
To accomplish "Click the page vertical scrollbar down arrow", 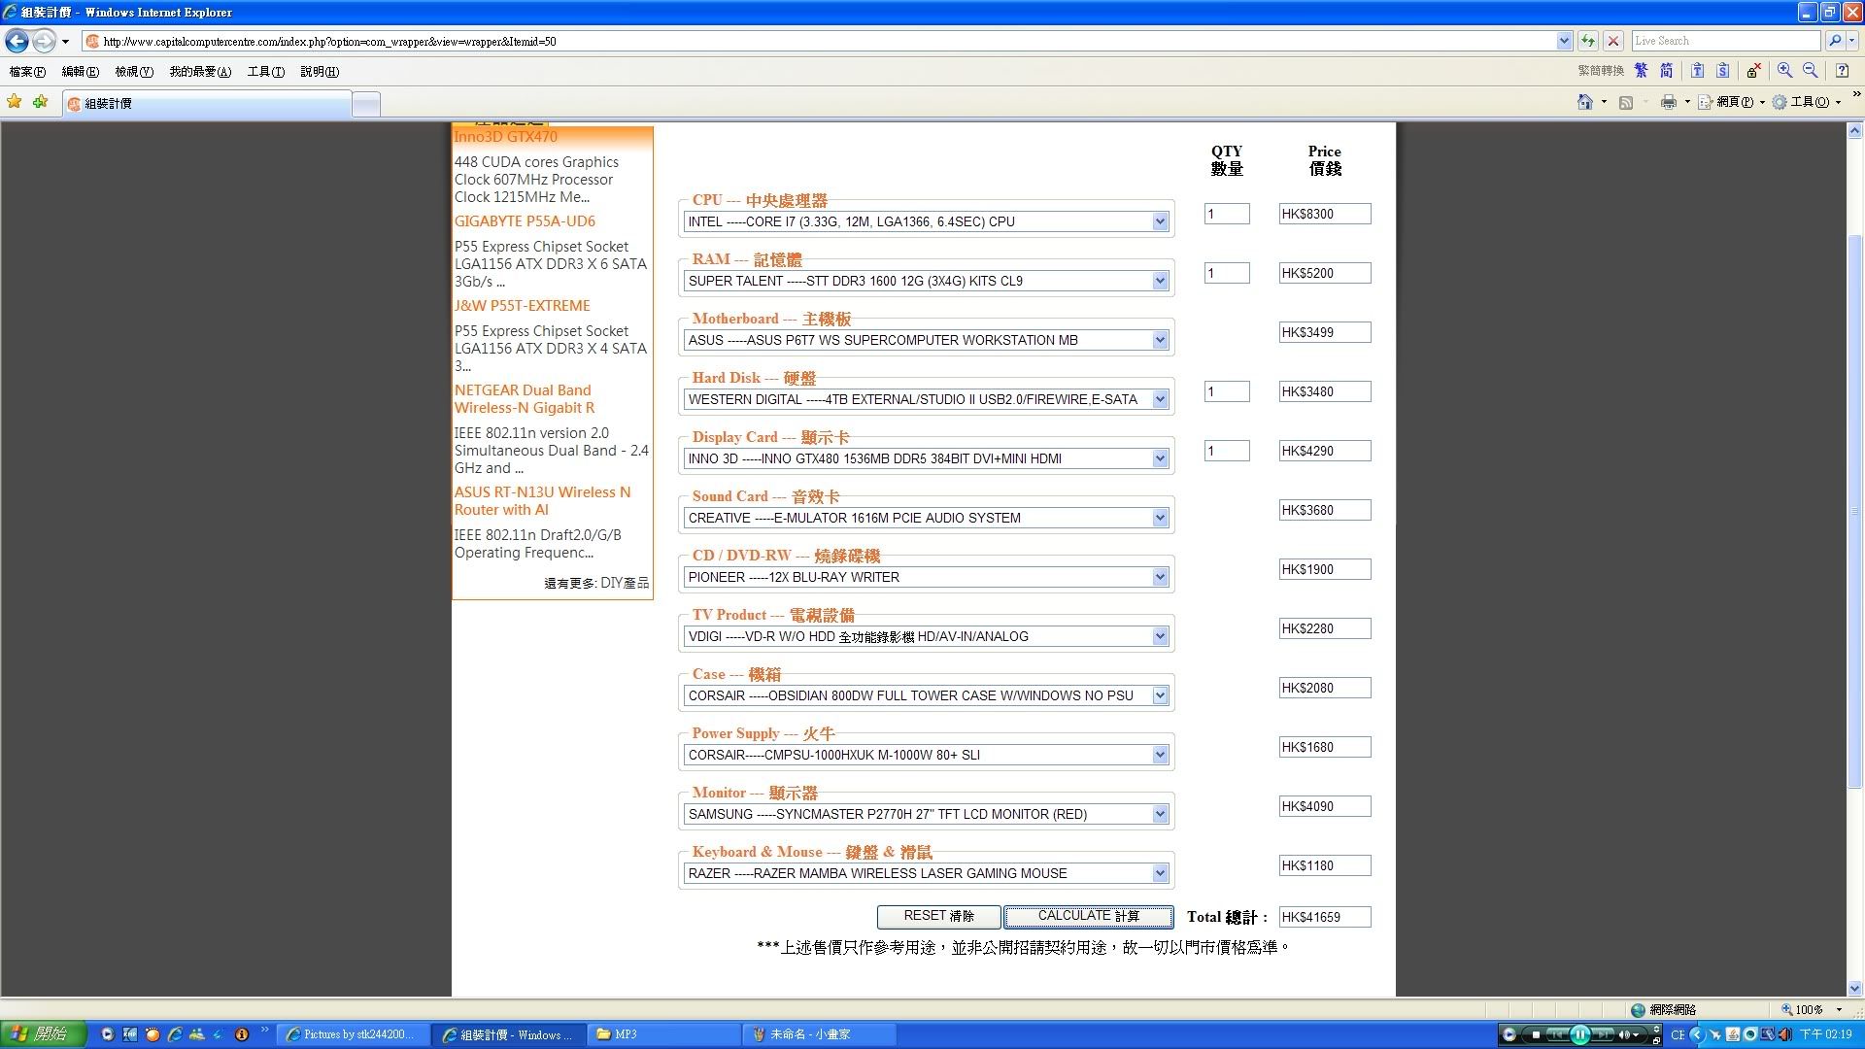I will coord(1855,989).
